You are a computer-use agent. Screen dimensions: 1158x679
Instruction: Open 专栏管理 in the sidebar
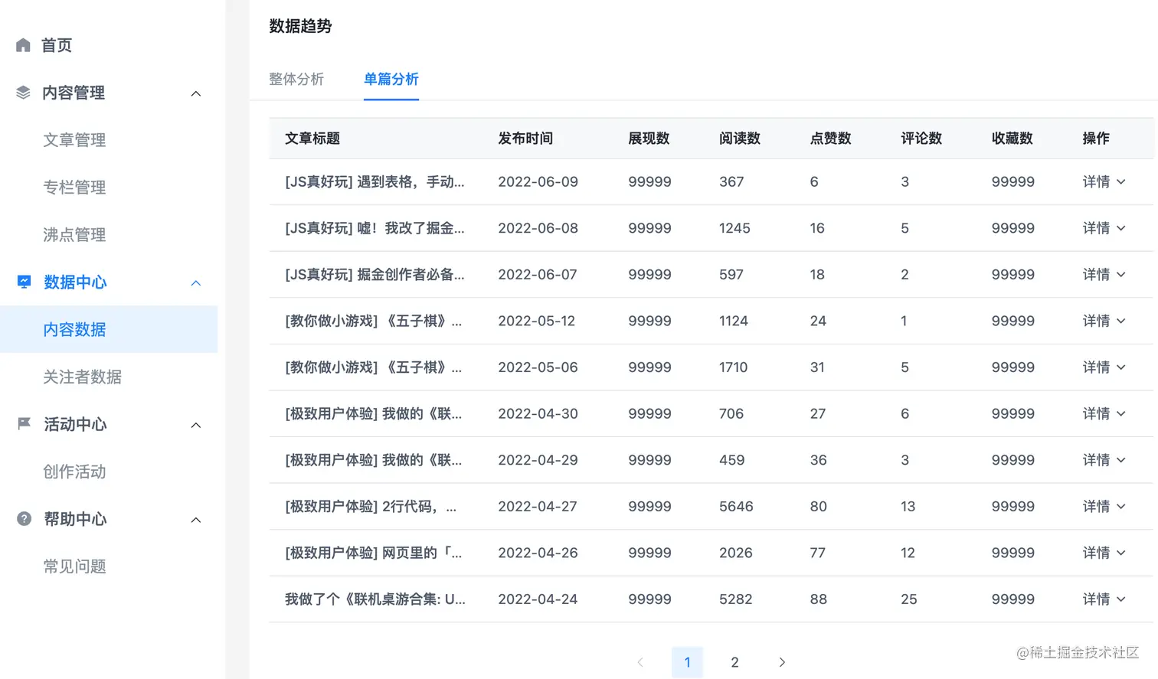click(74, 188)
